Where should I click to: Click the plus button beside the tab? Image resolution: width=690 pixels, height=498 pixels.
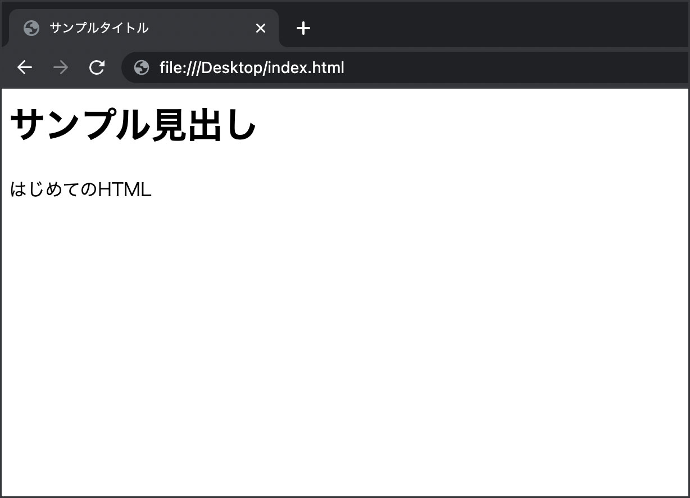pyautogui.click(x=303, y=28)
